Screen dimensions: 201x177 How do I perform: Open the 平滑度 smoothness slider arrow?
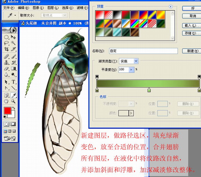131,69
